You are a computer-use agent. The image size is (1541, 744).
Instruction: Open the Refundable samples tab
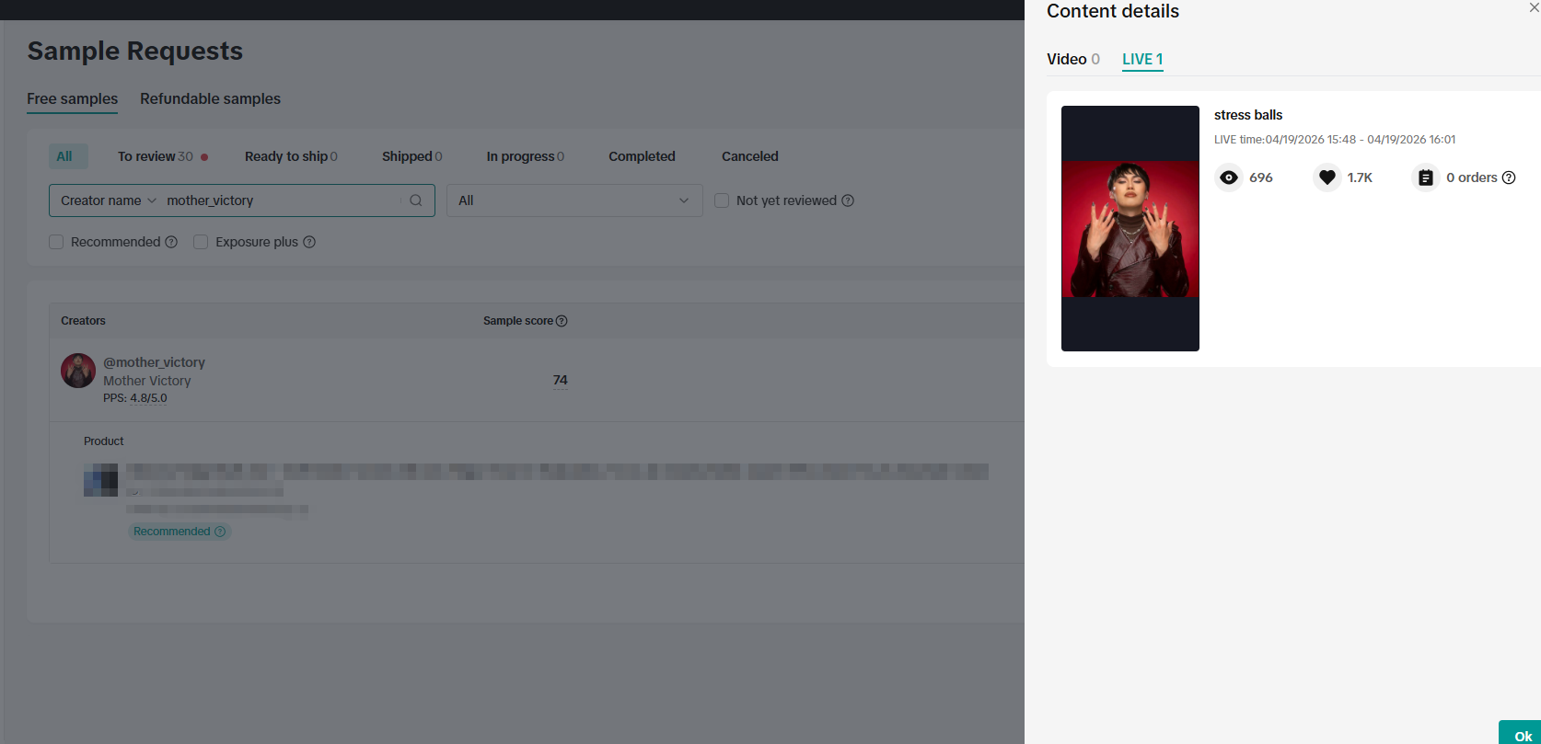click(210, 98)
